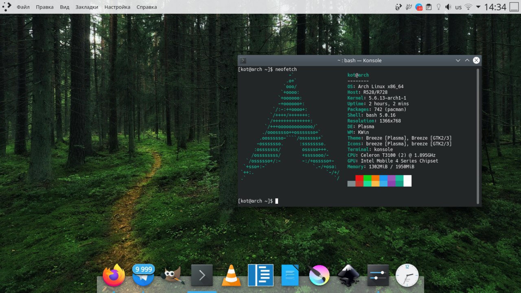Click the globe with arrow tray icon
The height and width of the screenshot is (293, 521).
[398, 7]
